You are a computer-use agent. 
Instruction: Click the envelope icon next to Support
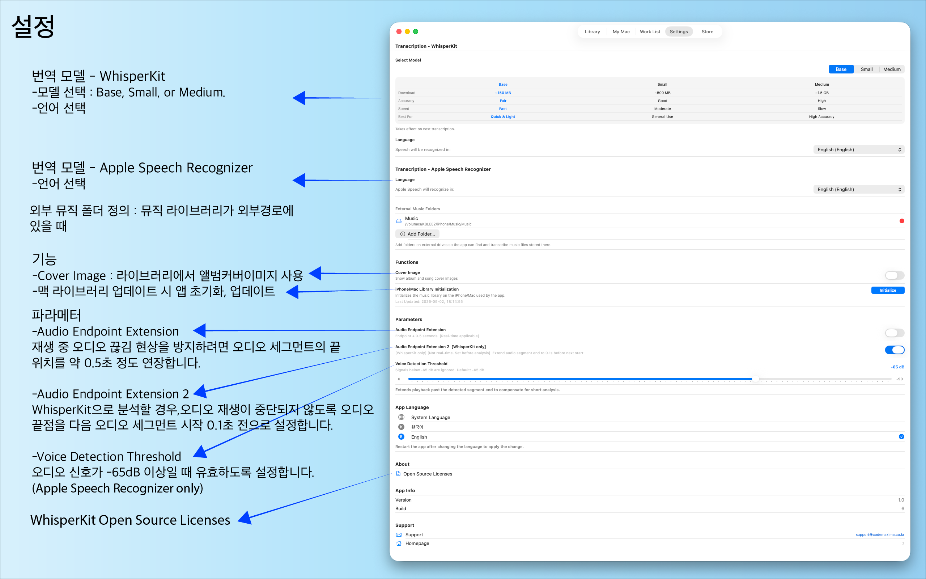(x=399, y=534)
